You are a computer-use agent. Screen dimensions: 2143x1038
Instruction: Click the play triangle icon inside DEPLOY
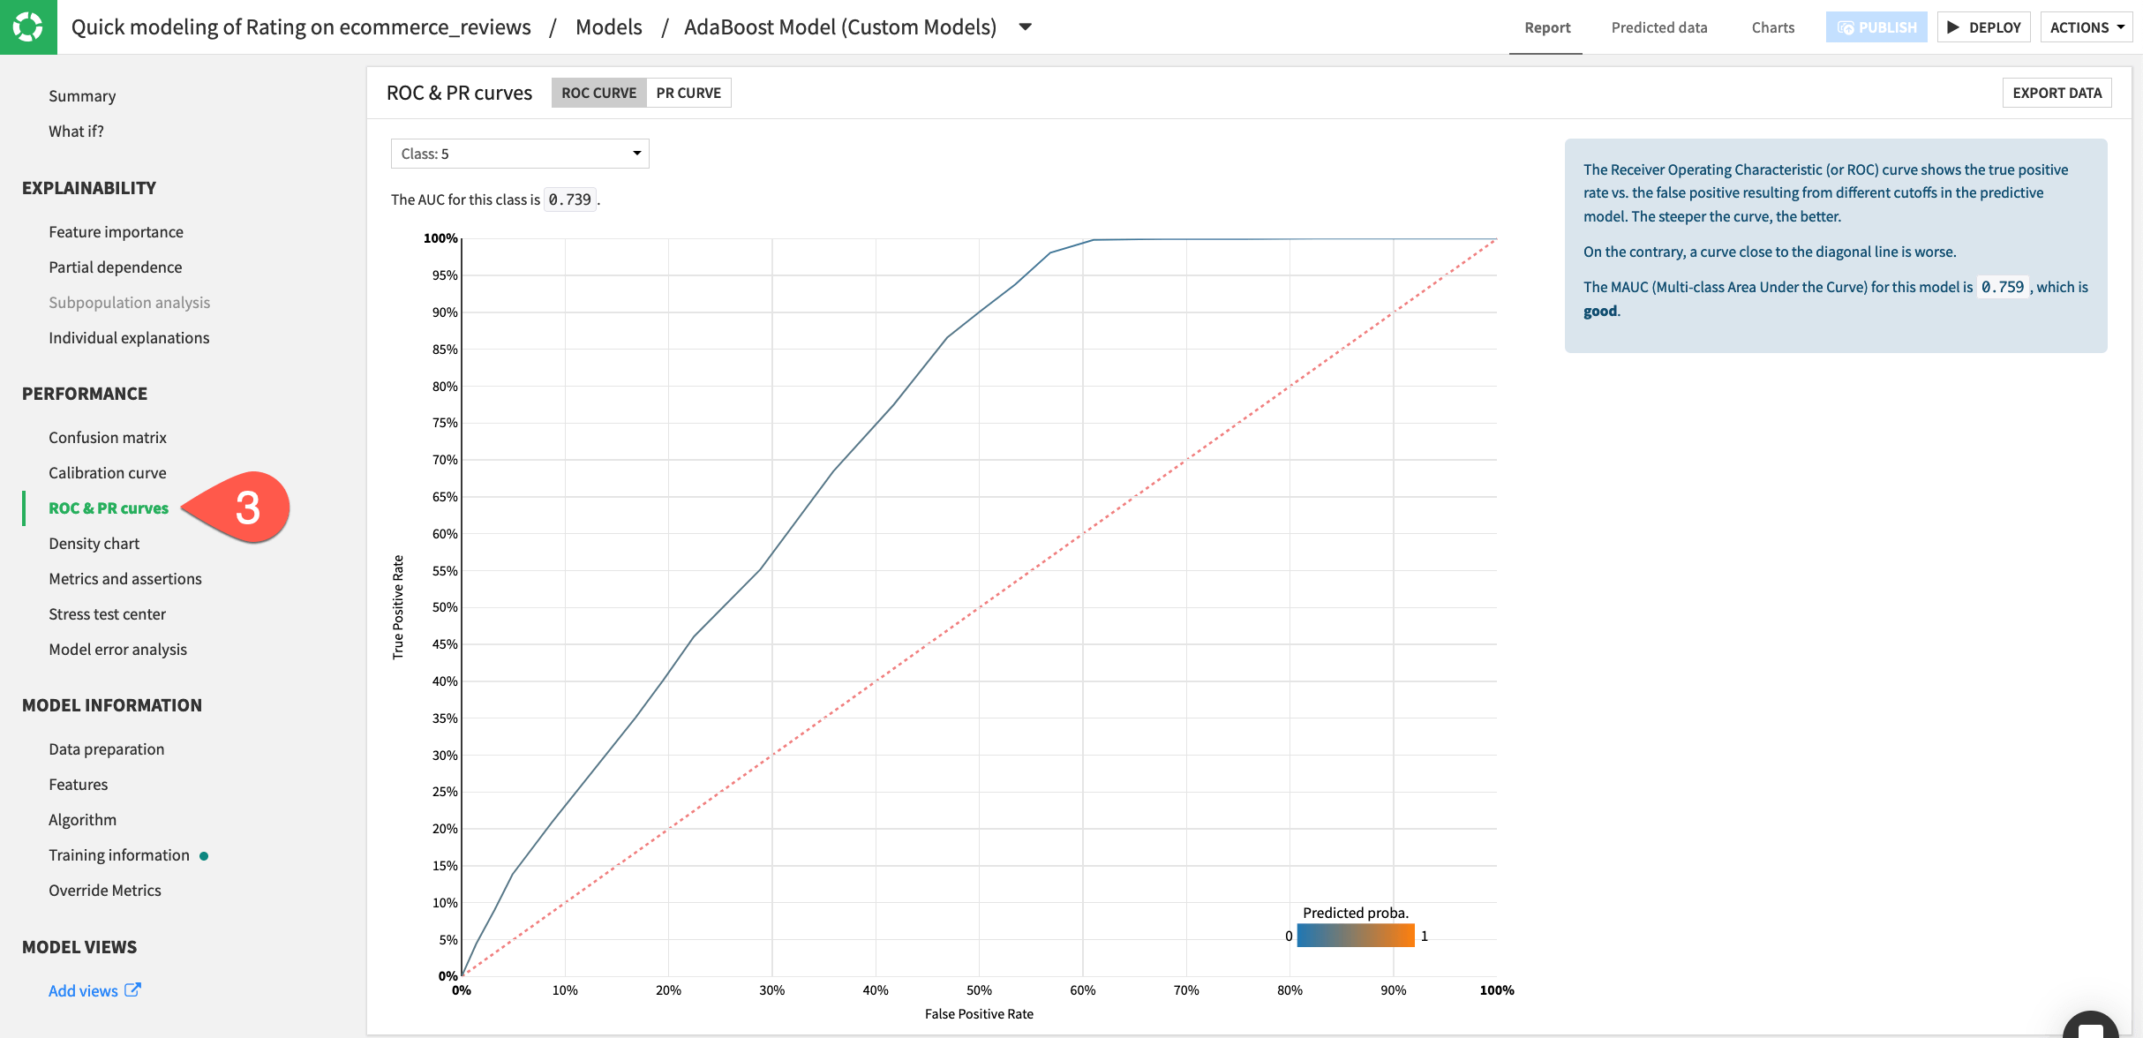click(x=1953, y=26)
